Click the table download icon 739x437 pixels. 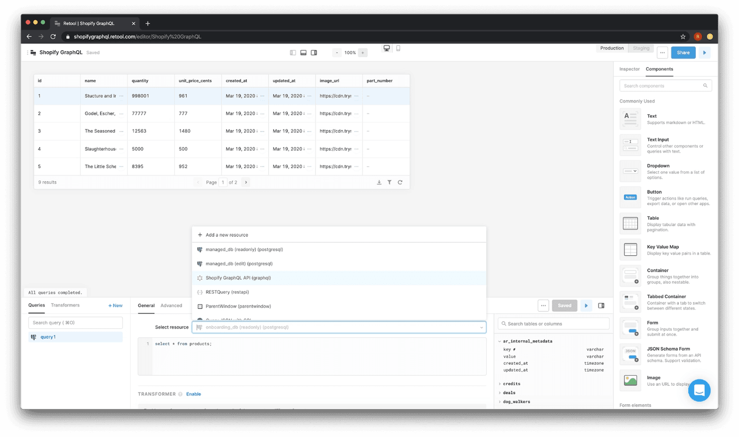click(379, 182)
